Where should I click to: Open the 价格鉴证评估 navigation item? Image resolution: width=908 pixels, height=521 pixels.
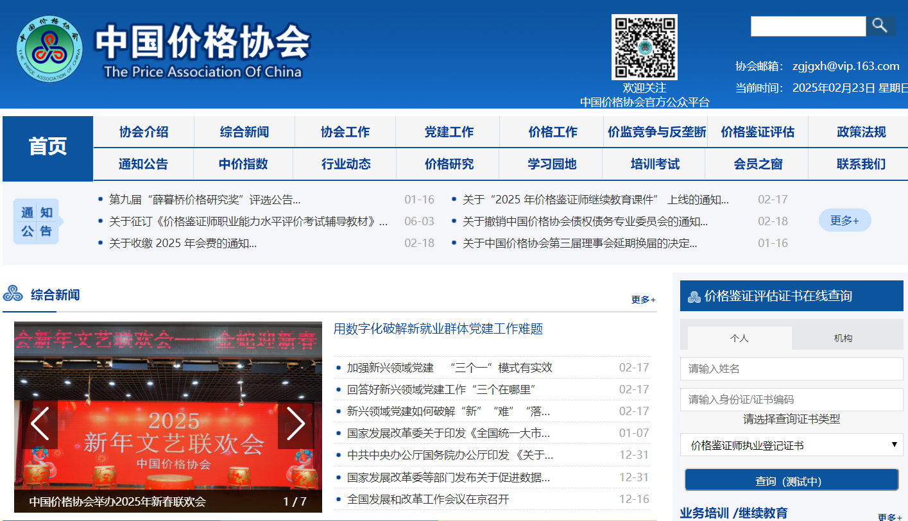tap(757, 132)
